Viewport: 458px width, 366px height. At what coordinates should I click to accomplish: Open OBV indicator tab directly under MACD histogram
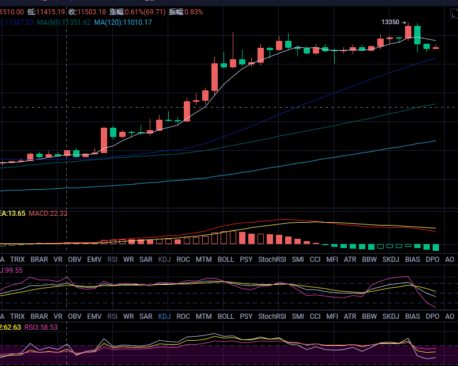75,260
